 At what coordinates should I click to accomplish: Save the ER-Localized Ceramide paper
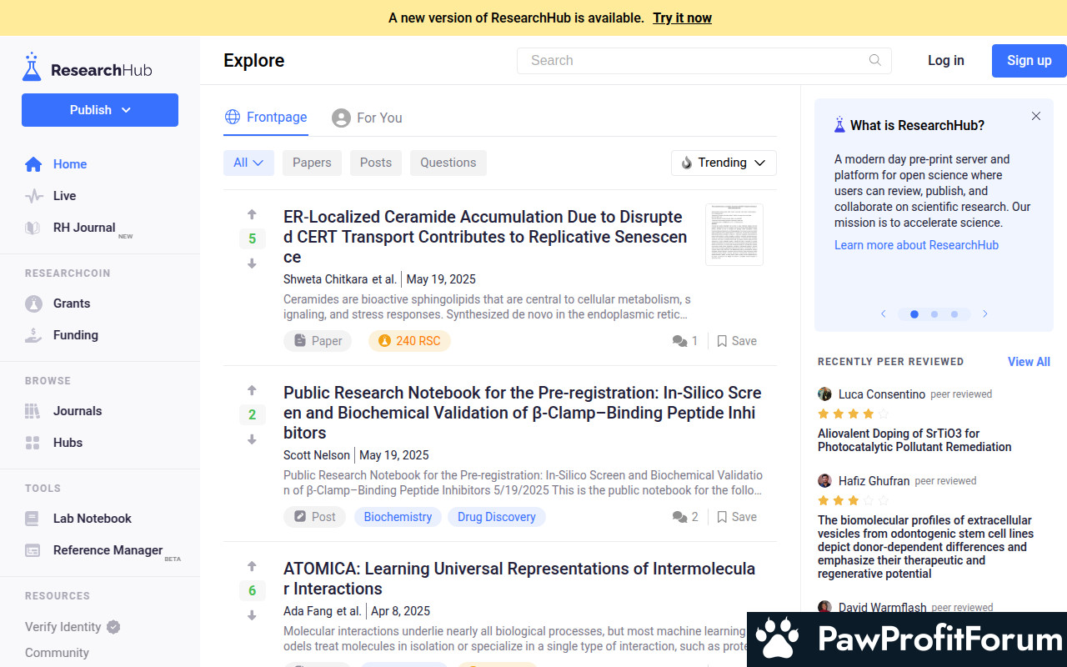pyautogui.click(x=737, y=341)
